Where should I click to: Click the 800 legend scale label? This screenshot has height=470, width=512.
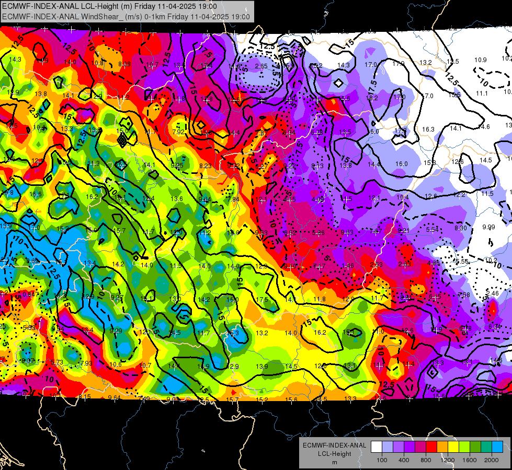click(426, 460)
